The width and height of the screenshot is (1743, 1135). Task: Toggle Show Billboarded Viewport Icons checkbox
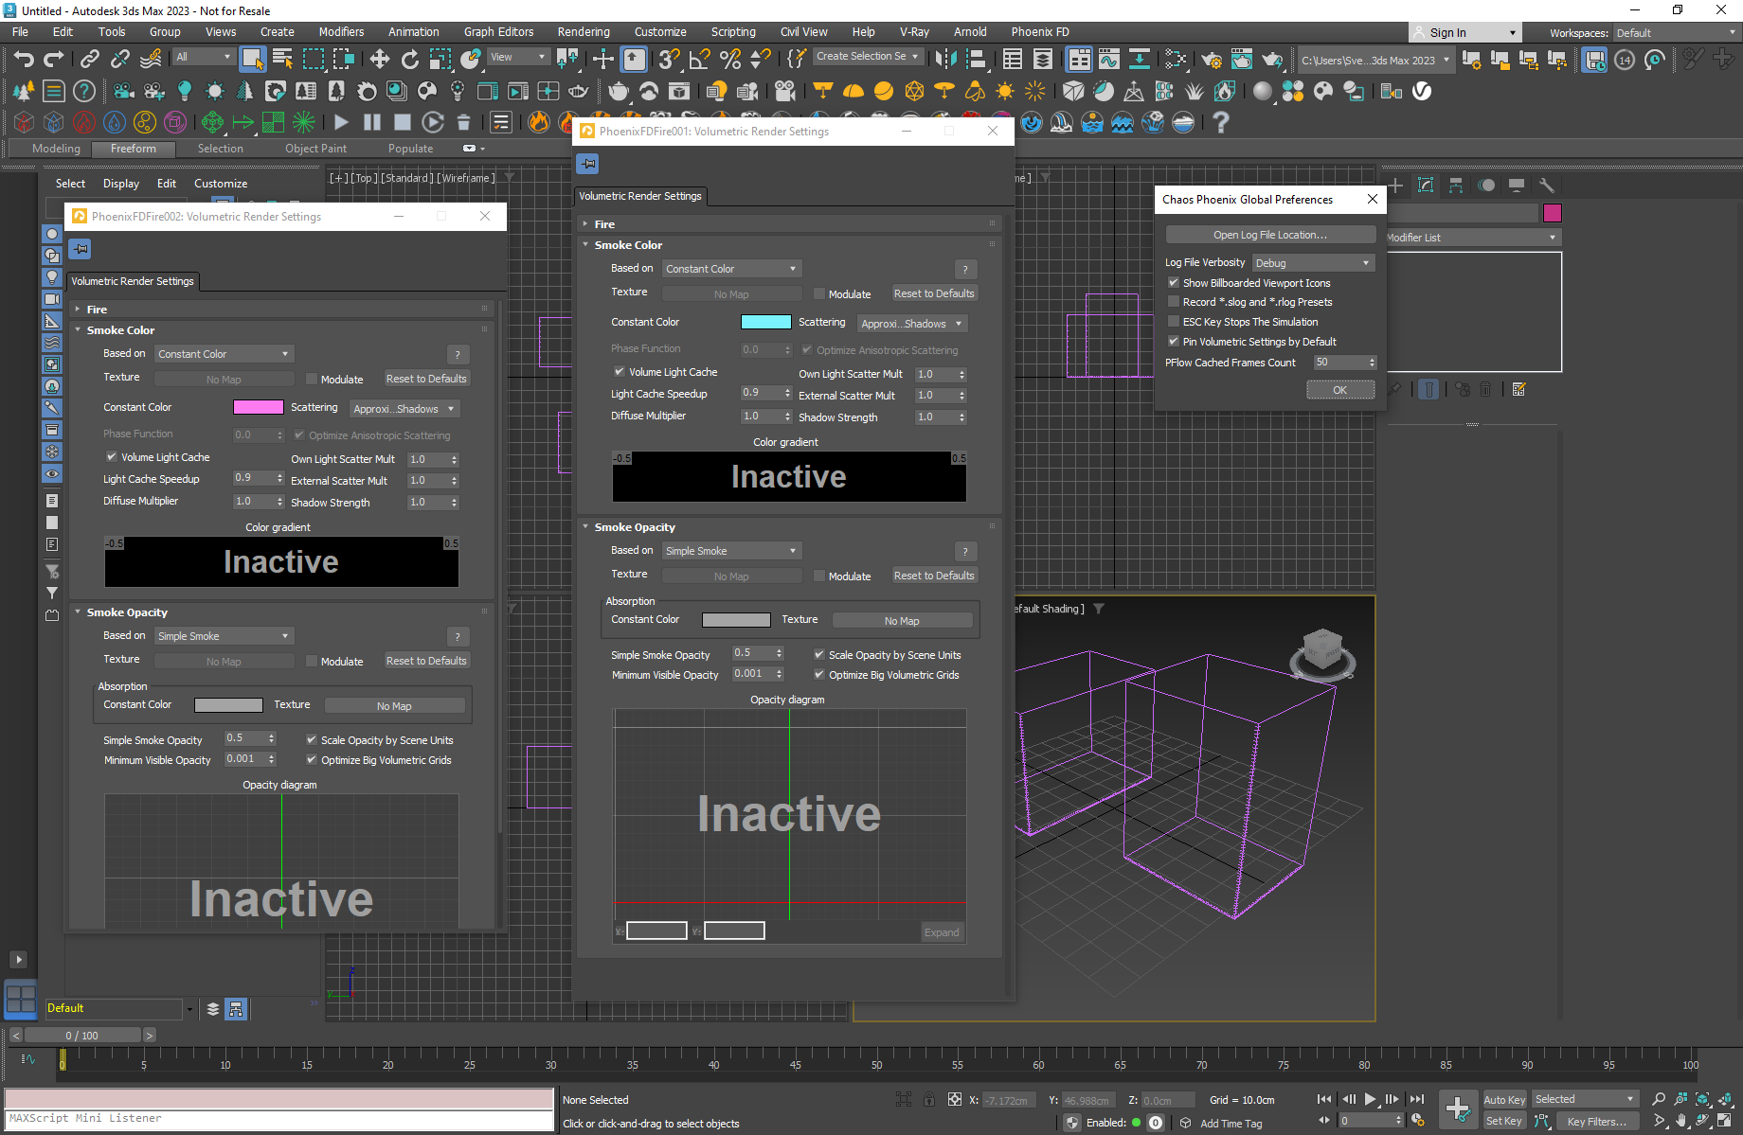click(x=1174, y=283)
